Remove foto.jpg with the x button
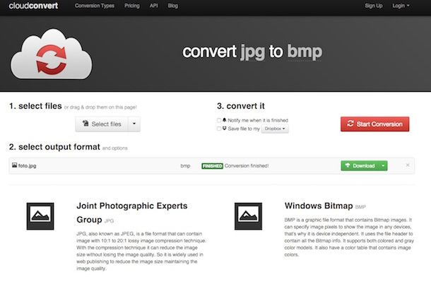The image size is (431, 284). pyautogui.click(x=408, y=165)
